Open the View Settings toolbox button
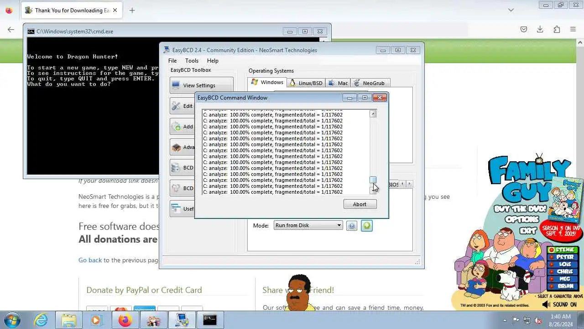The height and width of the screenshot is (329, 584). click(x=201, y=85)
